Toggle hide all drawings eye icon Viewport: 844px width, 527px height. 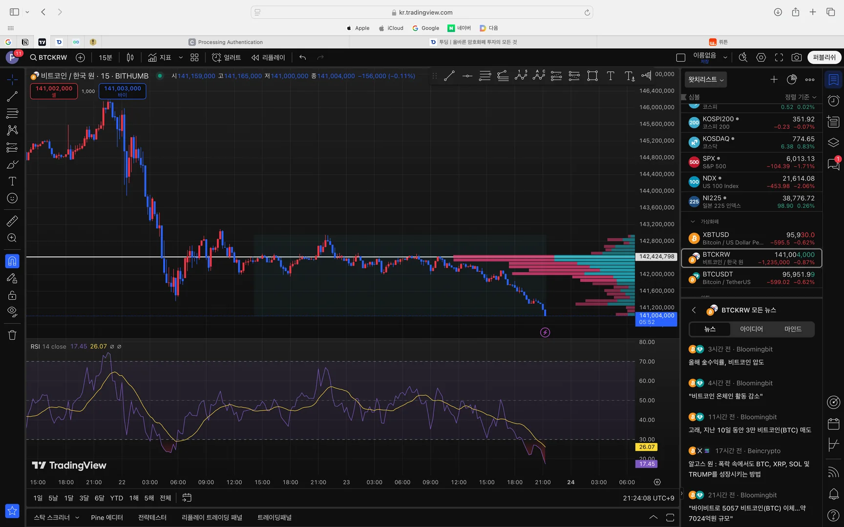pos(12,311)
